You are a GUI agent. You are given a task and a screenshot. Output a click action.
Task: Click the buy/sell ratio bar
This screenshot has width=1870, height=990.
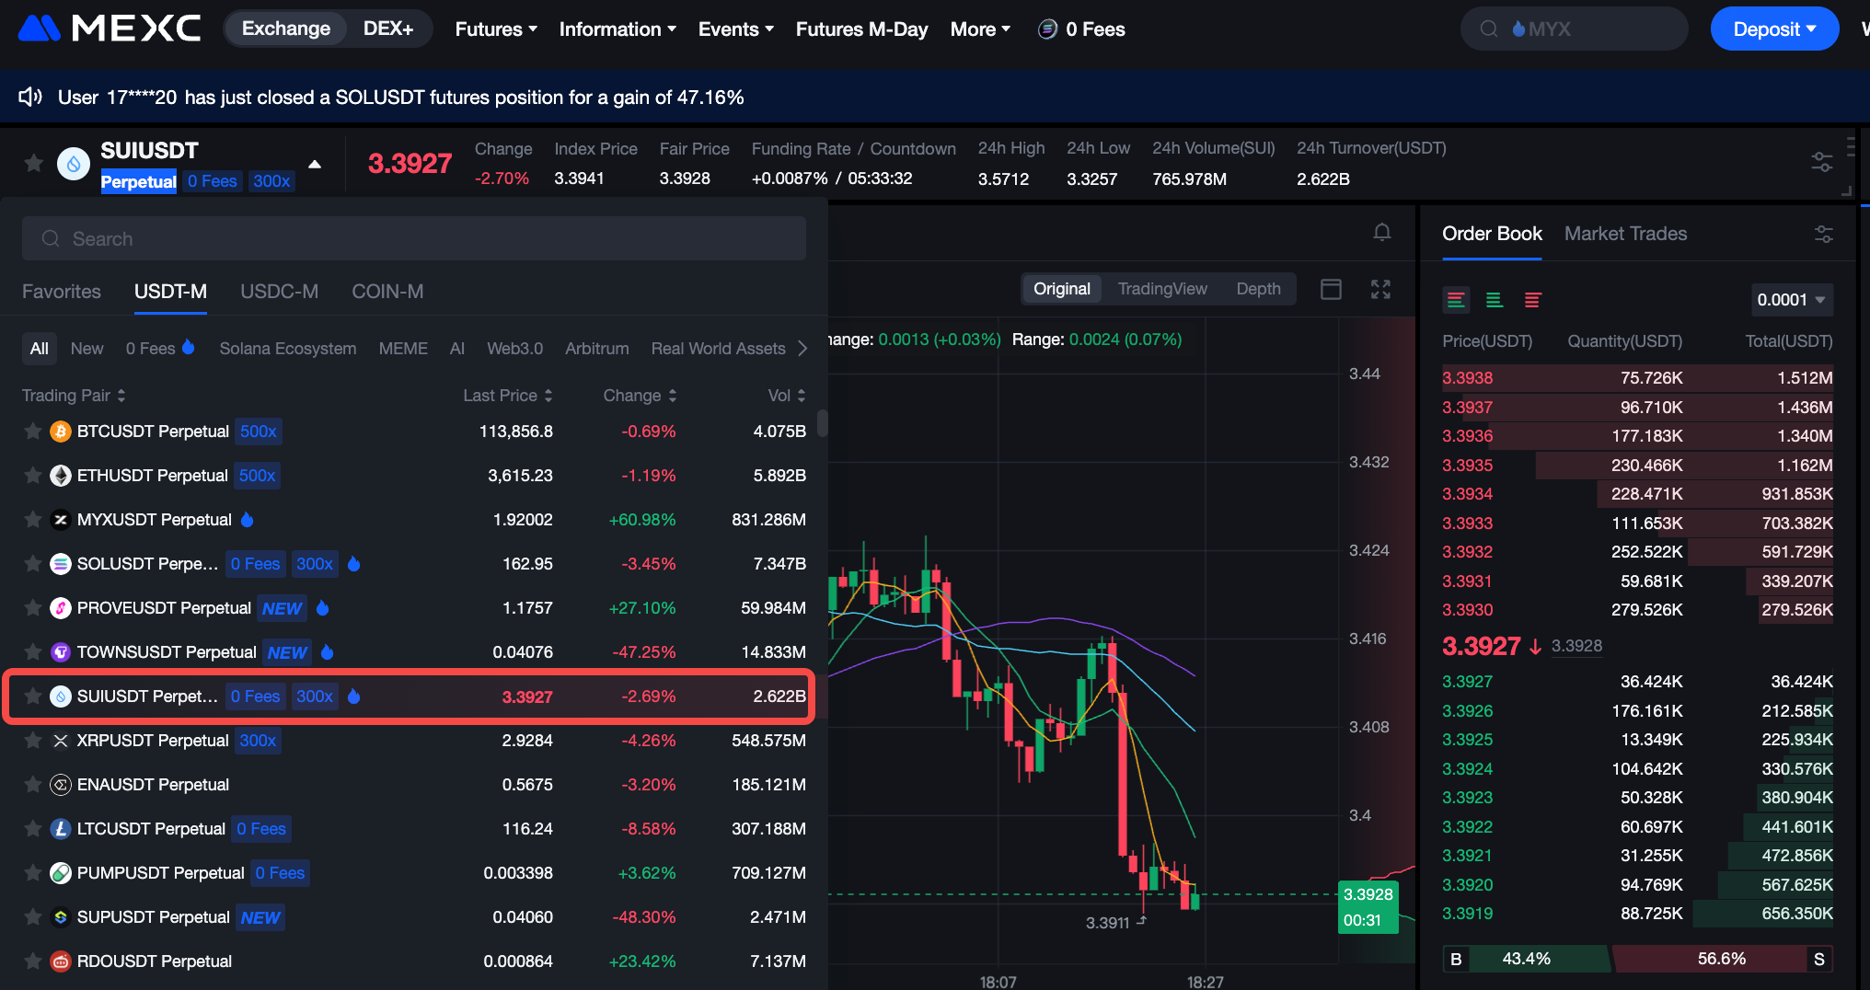point(1636,959)
